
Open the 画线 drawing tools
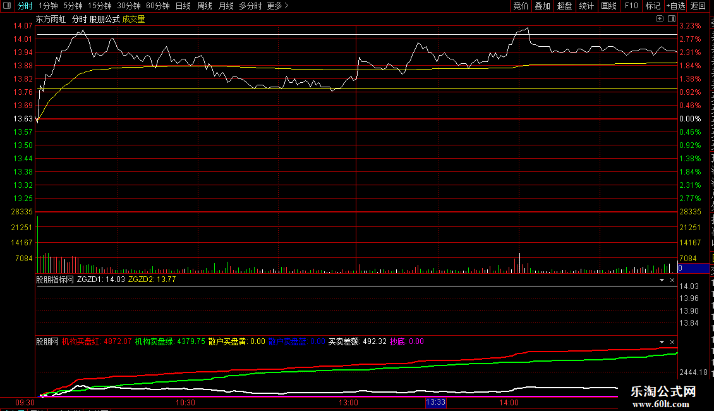click(609, 6)
